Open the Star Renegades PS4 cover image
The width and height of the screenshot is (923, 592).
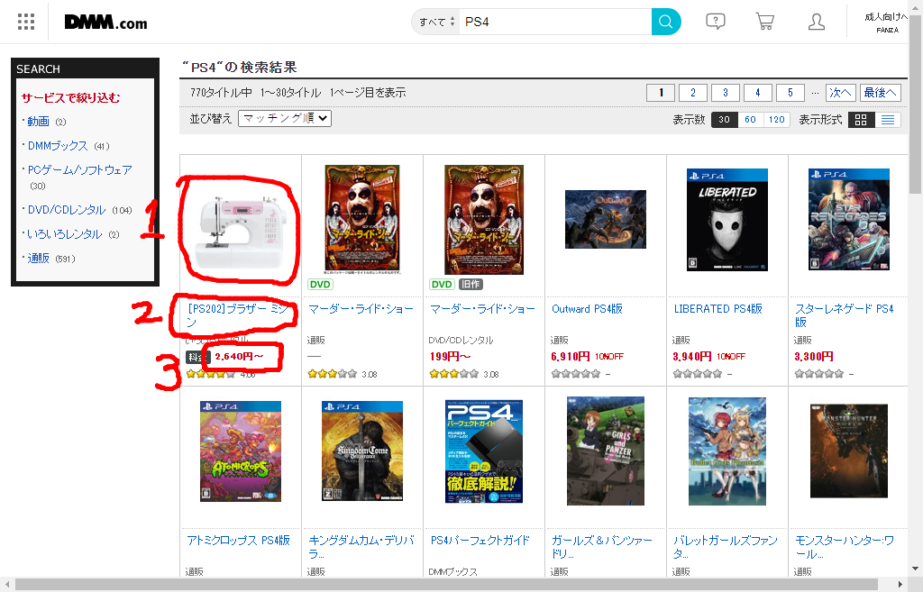point(849,220)
